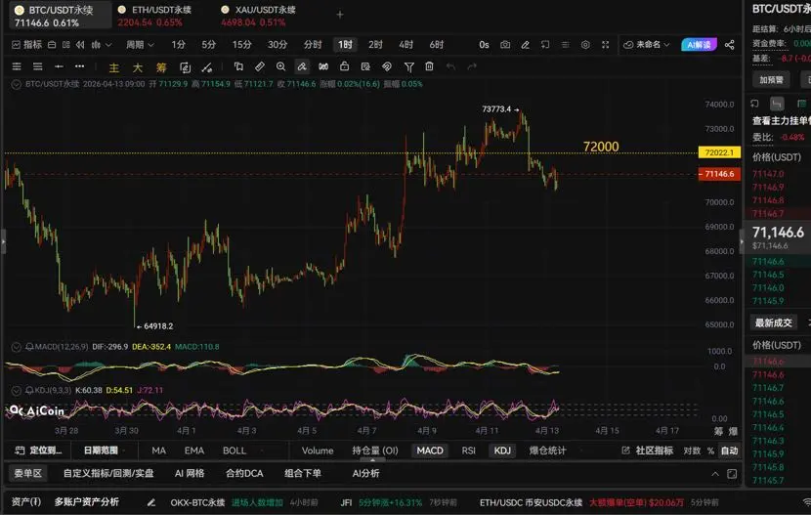Click the candlestick chart-type icon
This screenshot has height=515, width=811.
click(x=96, y=45)
